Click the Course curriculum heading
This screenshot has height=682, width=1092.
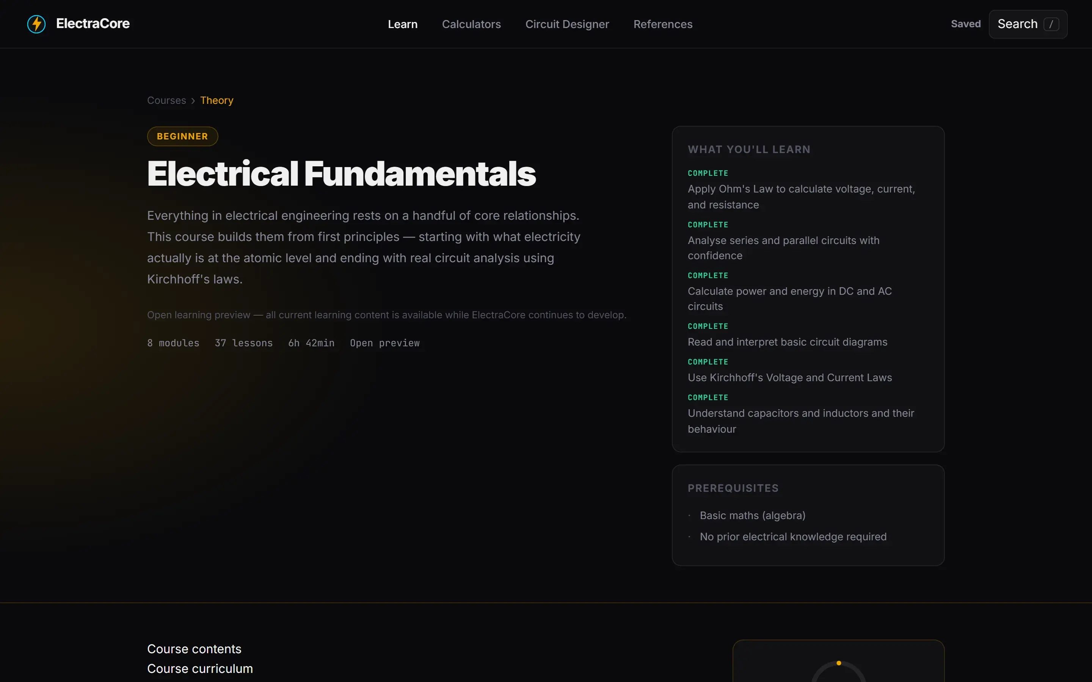[200, 668]
